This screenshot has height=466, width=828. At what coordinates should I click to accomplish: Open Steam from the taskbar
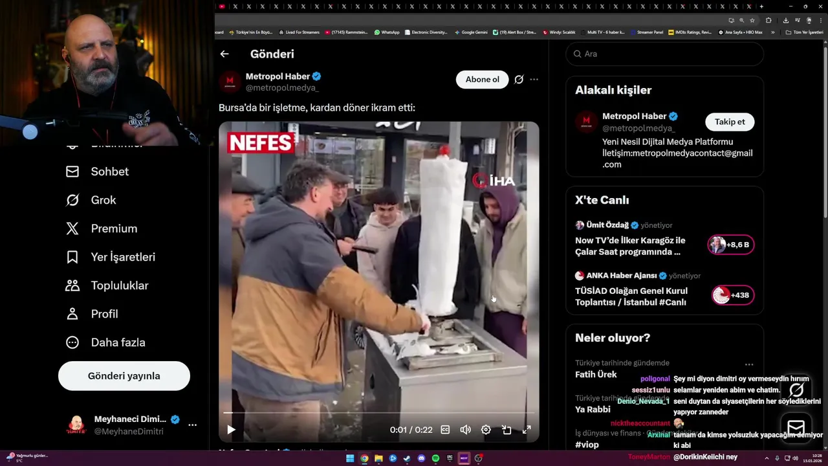point(407,458)
